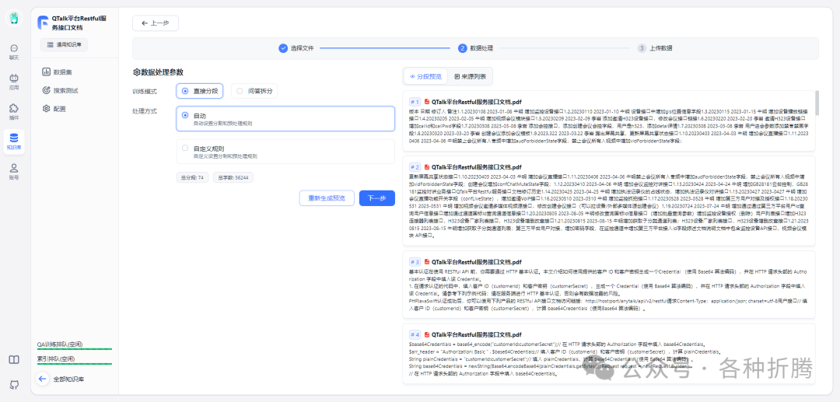Click the 通用知识库 tag button
Viewport: 840px width, 402px height.
(64, 45)
